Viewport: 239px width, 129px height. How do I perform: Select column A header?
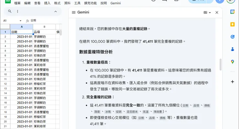click(22, 27)
